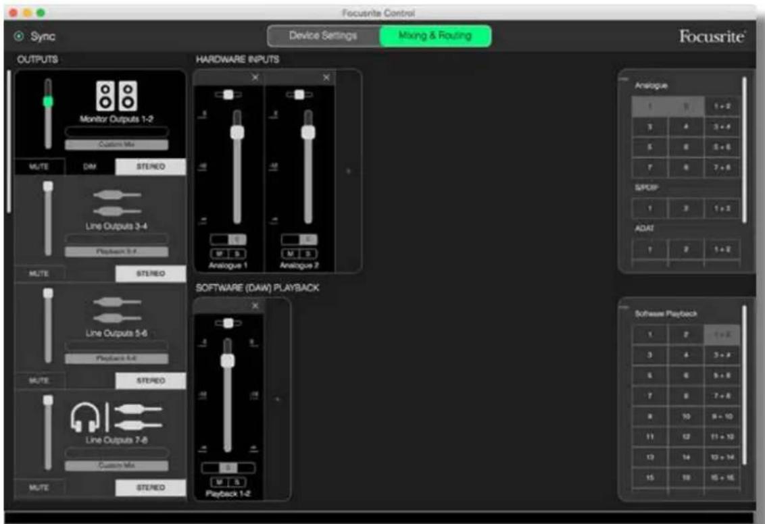Image resolution: width=765 pixels, height=524 pixels.
Task: Toggle STEREO for Line Outputs 7-8
Action: 150,488
